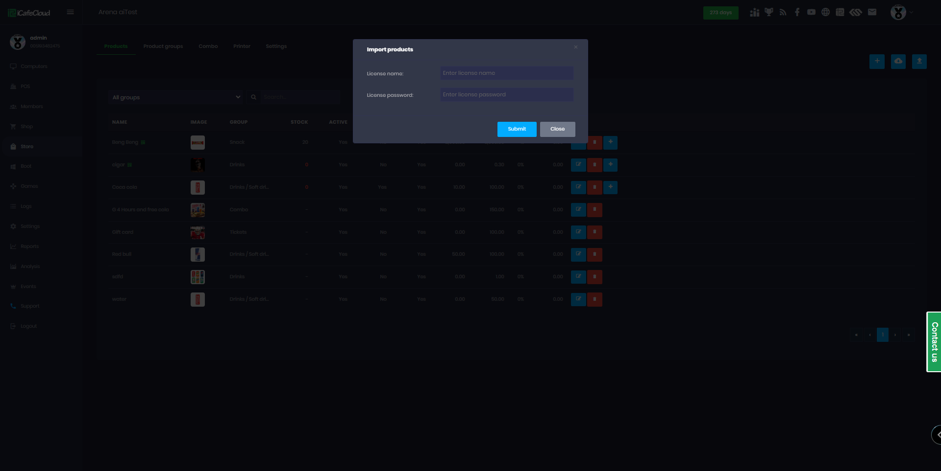
Task: Click the 273 days license badge
Action: (720, 13)
